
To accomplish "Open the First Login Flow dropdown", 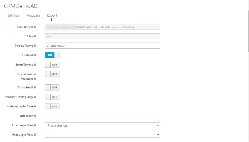I will 103,125.
